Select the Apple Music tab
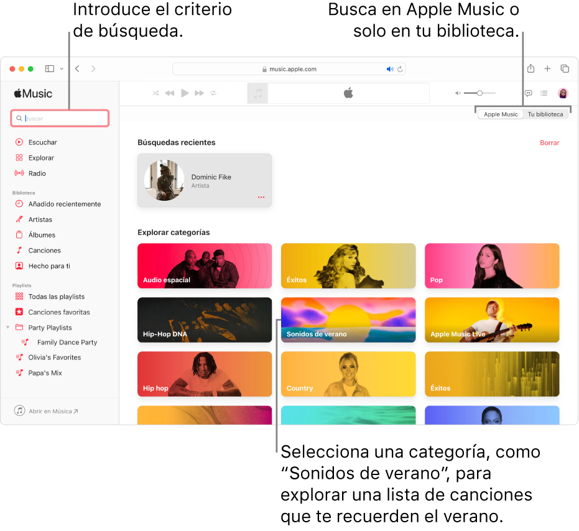The height and width of the screenshot is (531, 579). point(500,114)
